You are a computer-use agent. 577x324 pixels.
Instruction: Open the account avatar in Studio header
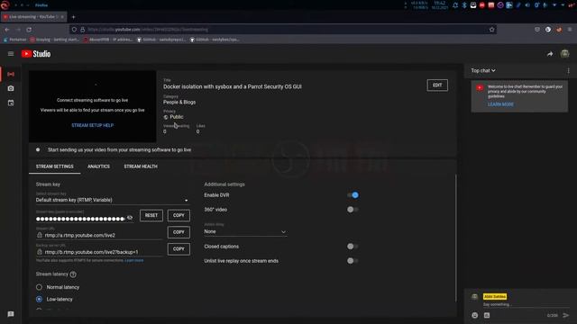(565, 54)
